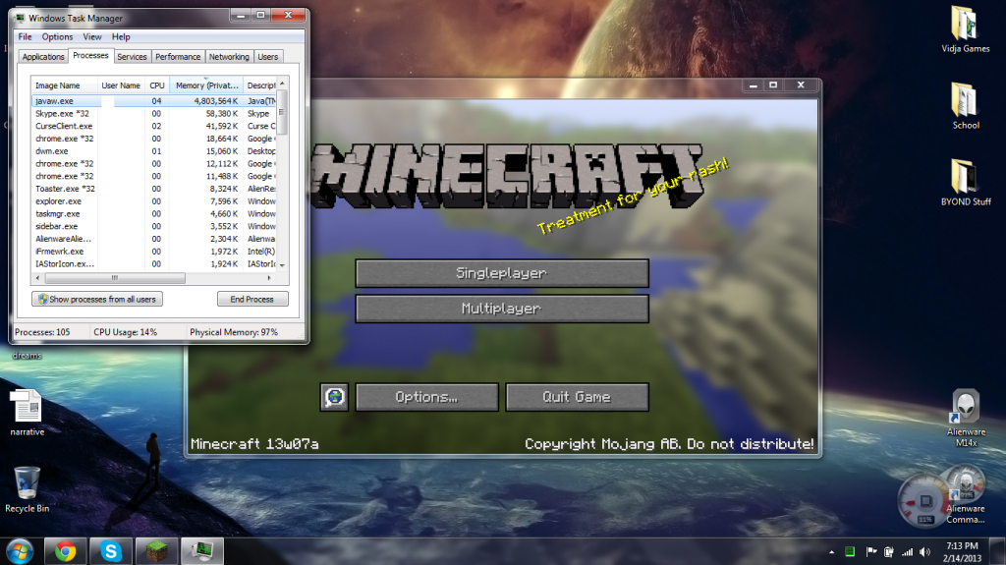1006x565 pixels.
Task: Click Singleplayer in Minecraft
Action: point(502,273)
